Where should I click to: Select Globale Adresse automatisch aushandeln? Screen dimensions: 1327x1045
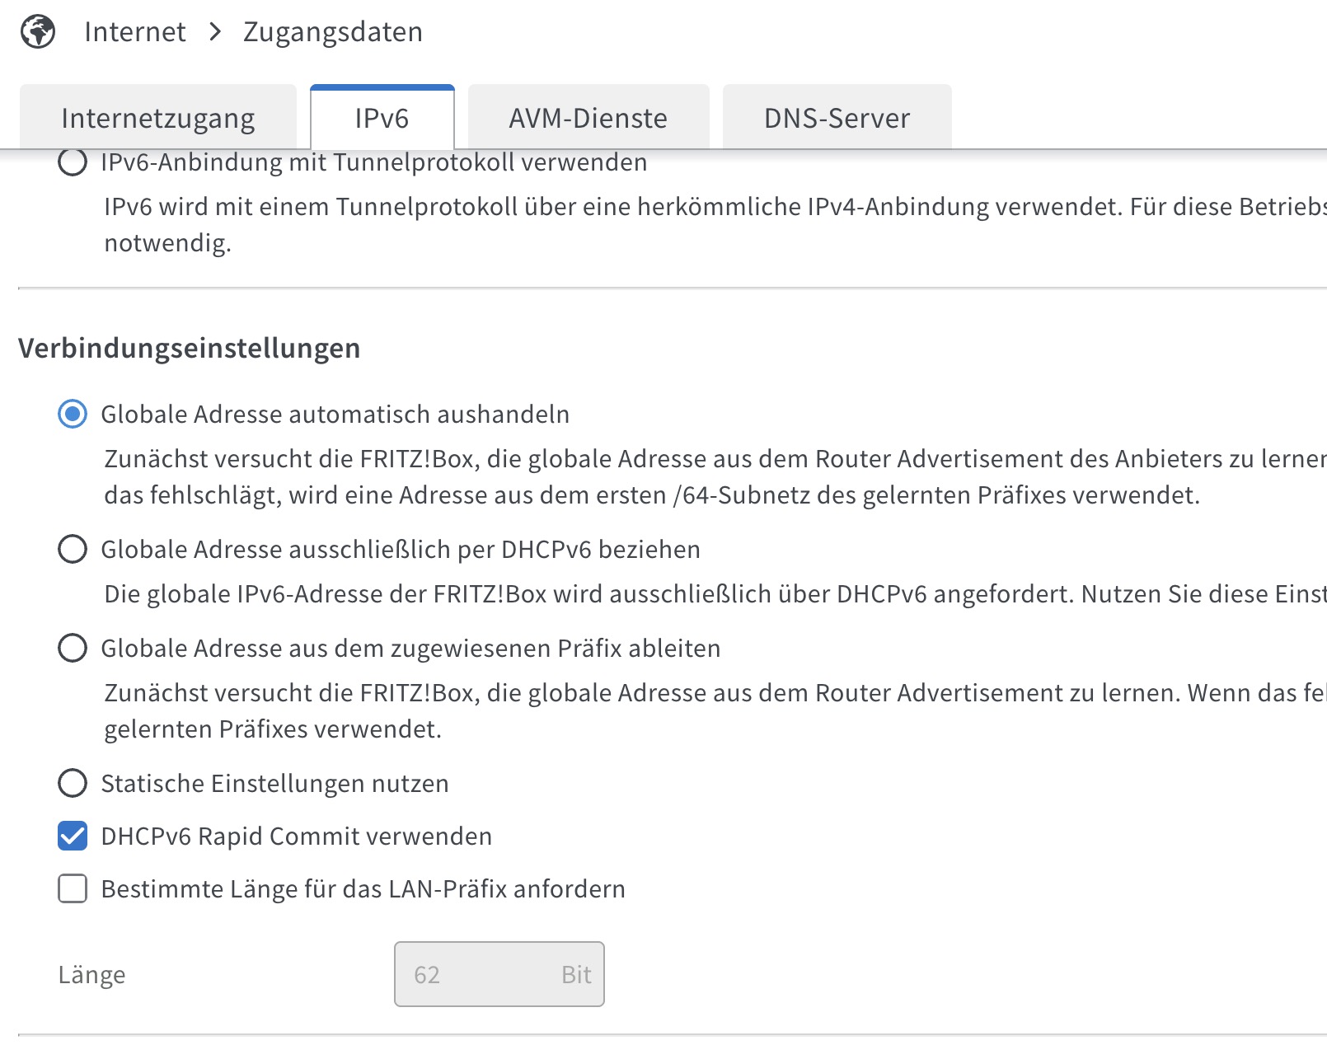pyautogui.click(x=73, y=414)
